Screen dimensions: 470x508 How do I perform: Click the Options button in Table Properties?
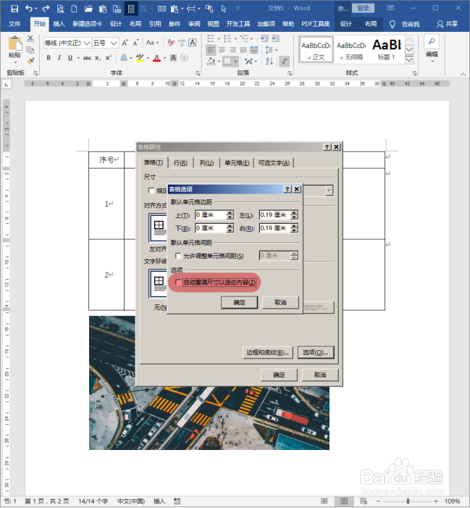pos(316,352)
